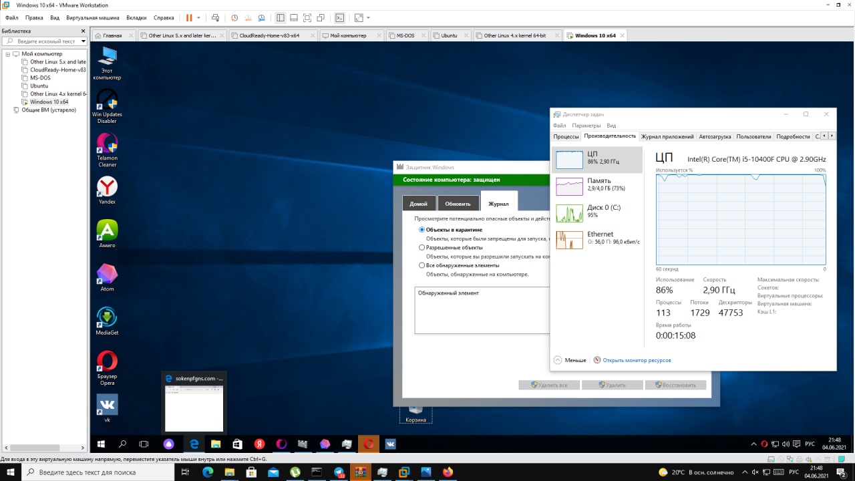Select the MediaGet desktop icon
This screenshot has height=481, width=855.
tap(107, 321)
